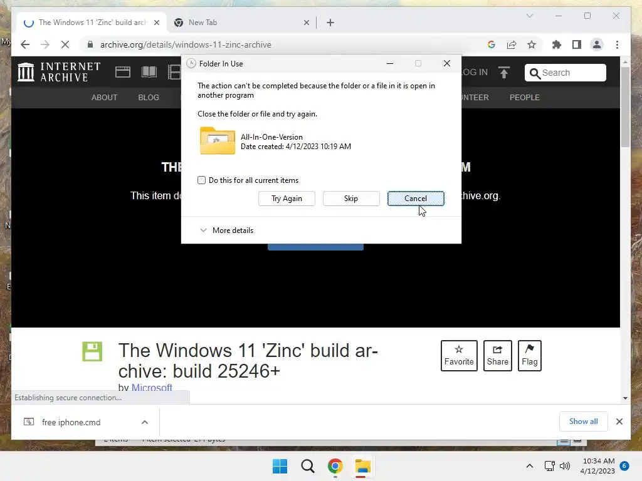Image resolution: width=642 pixels, height=481 pixels.
Task: Open the BLOG nav item
Action: point(149,97)
